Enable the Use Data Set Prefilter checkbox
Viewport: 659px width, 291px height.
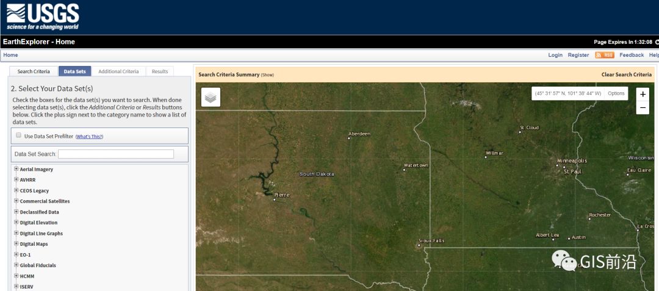coord(19,136)
